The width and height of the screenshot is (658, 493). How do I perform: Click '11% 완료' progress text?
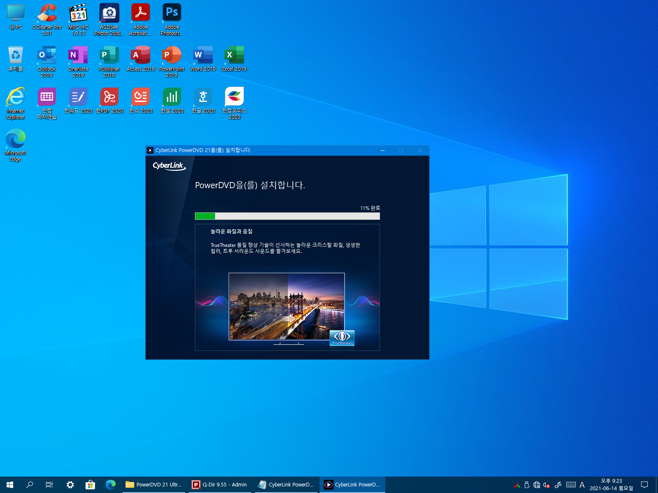pyautogui.click(x=370, y=208)
